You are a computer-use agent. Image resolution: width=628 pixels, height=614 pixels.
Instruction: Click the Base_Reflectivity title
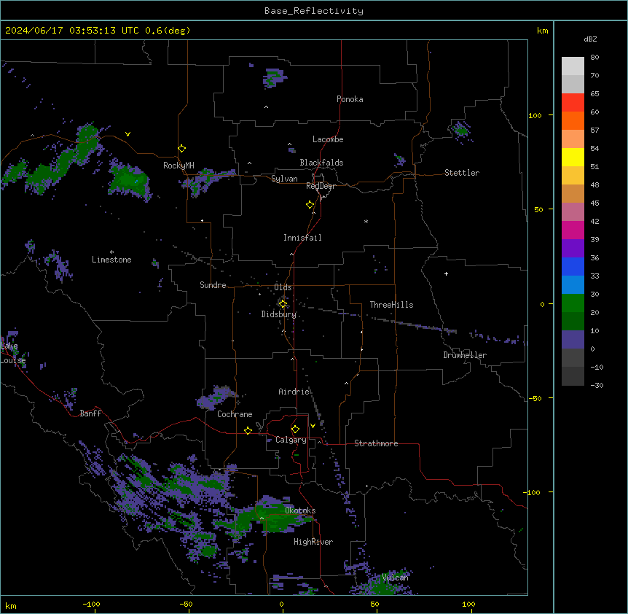(x=314, y=11)
